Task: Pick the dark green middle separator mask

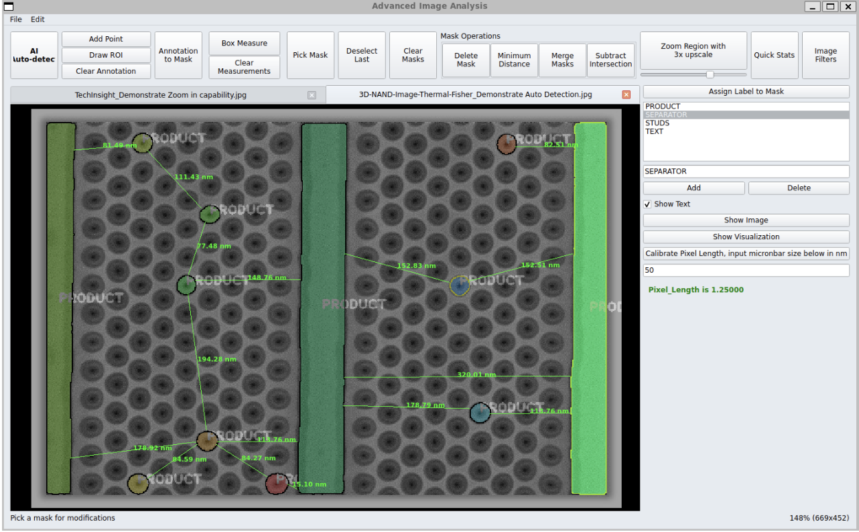Action: [x=323, y=308]
